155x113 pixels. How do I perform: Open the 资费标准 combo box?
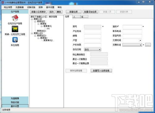(132, 45)
